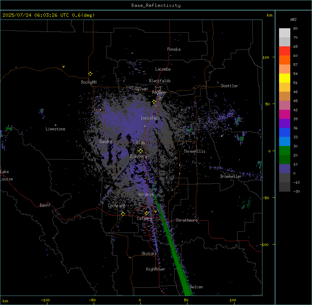Select the Banff label
Screen dimensions: 312x305
tap(45, 205)
